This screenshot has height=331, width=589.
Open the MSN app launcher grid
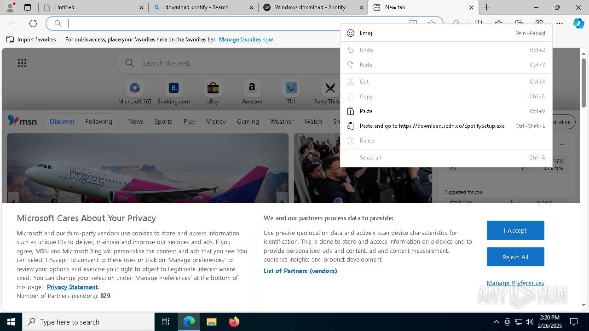22,63
